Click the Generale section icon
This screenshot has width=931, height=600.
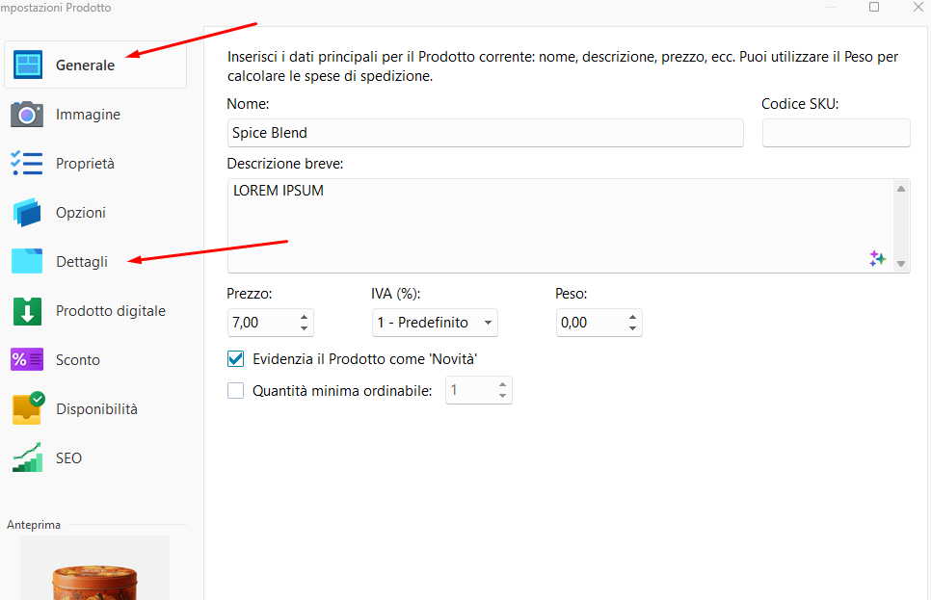[x=27, y=65]
